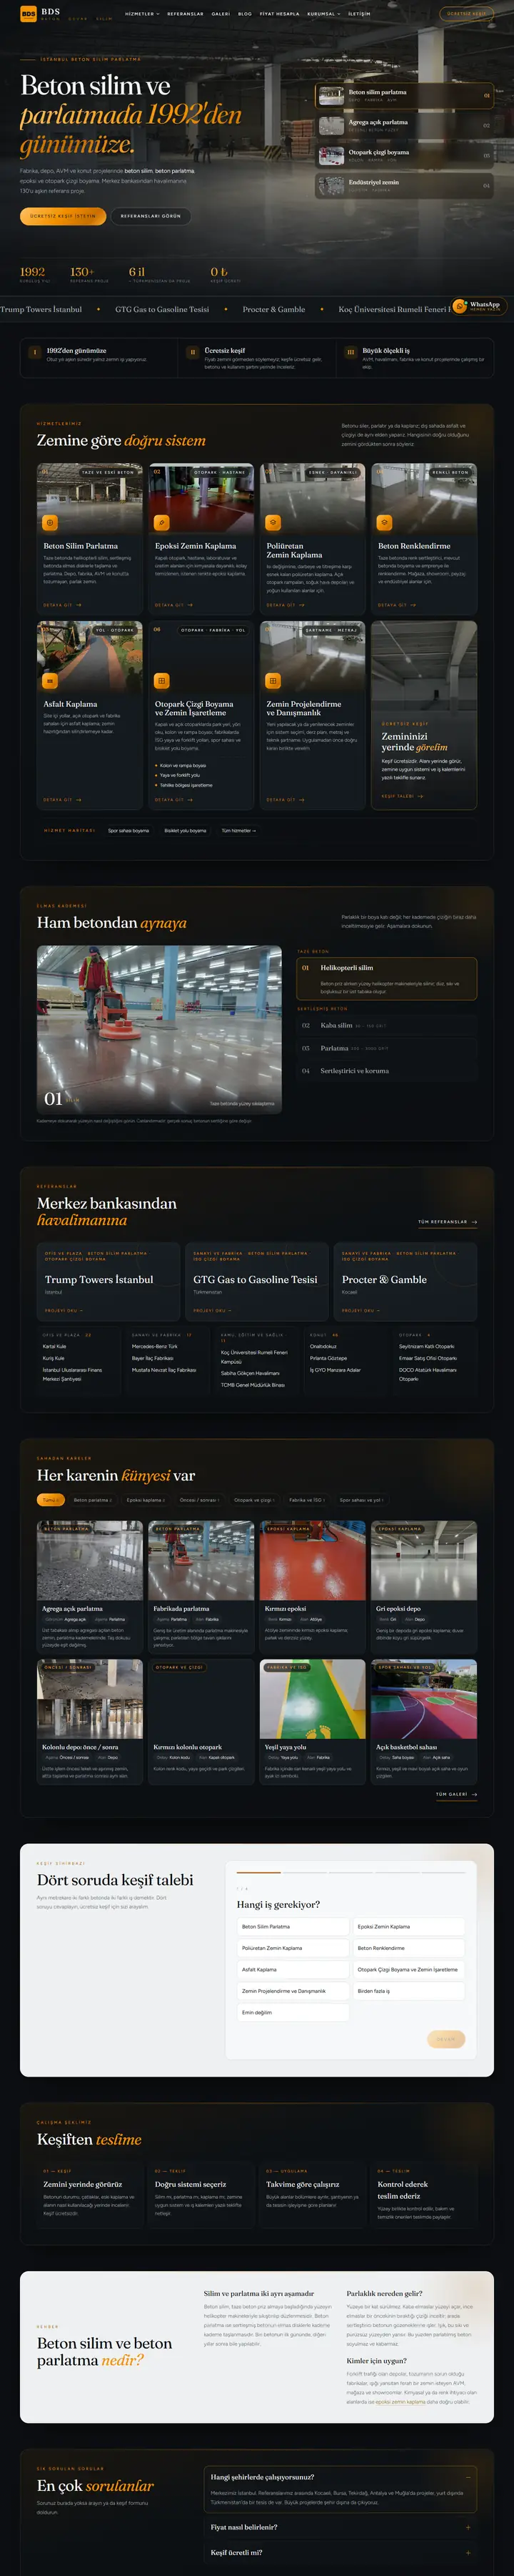
Task: Open the GTG Gas to Gasoline Tesisi card
Action: pyautogui.click(x=256, y=1281)
